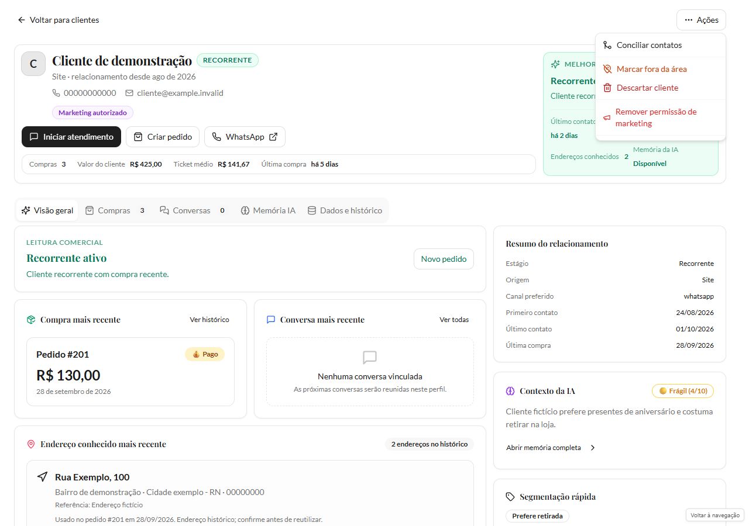Click the crossed-pin icon beside Marcar fora da área
749x526 pixels.
pyautogui.click(x=607, y=69)
